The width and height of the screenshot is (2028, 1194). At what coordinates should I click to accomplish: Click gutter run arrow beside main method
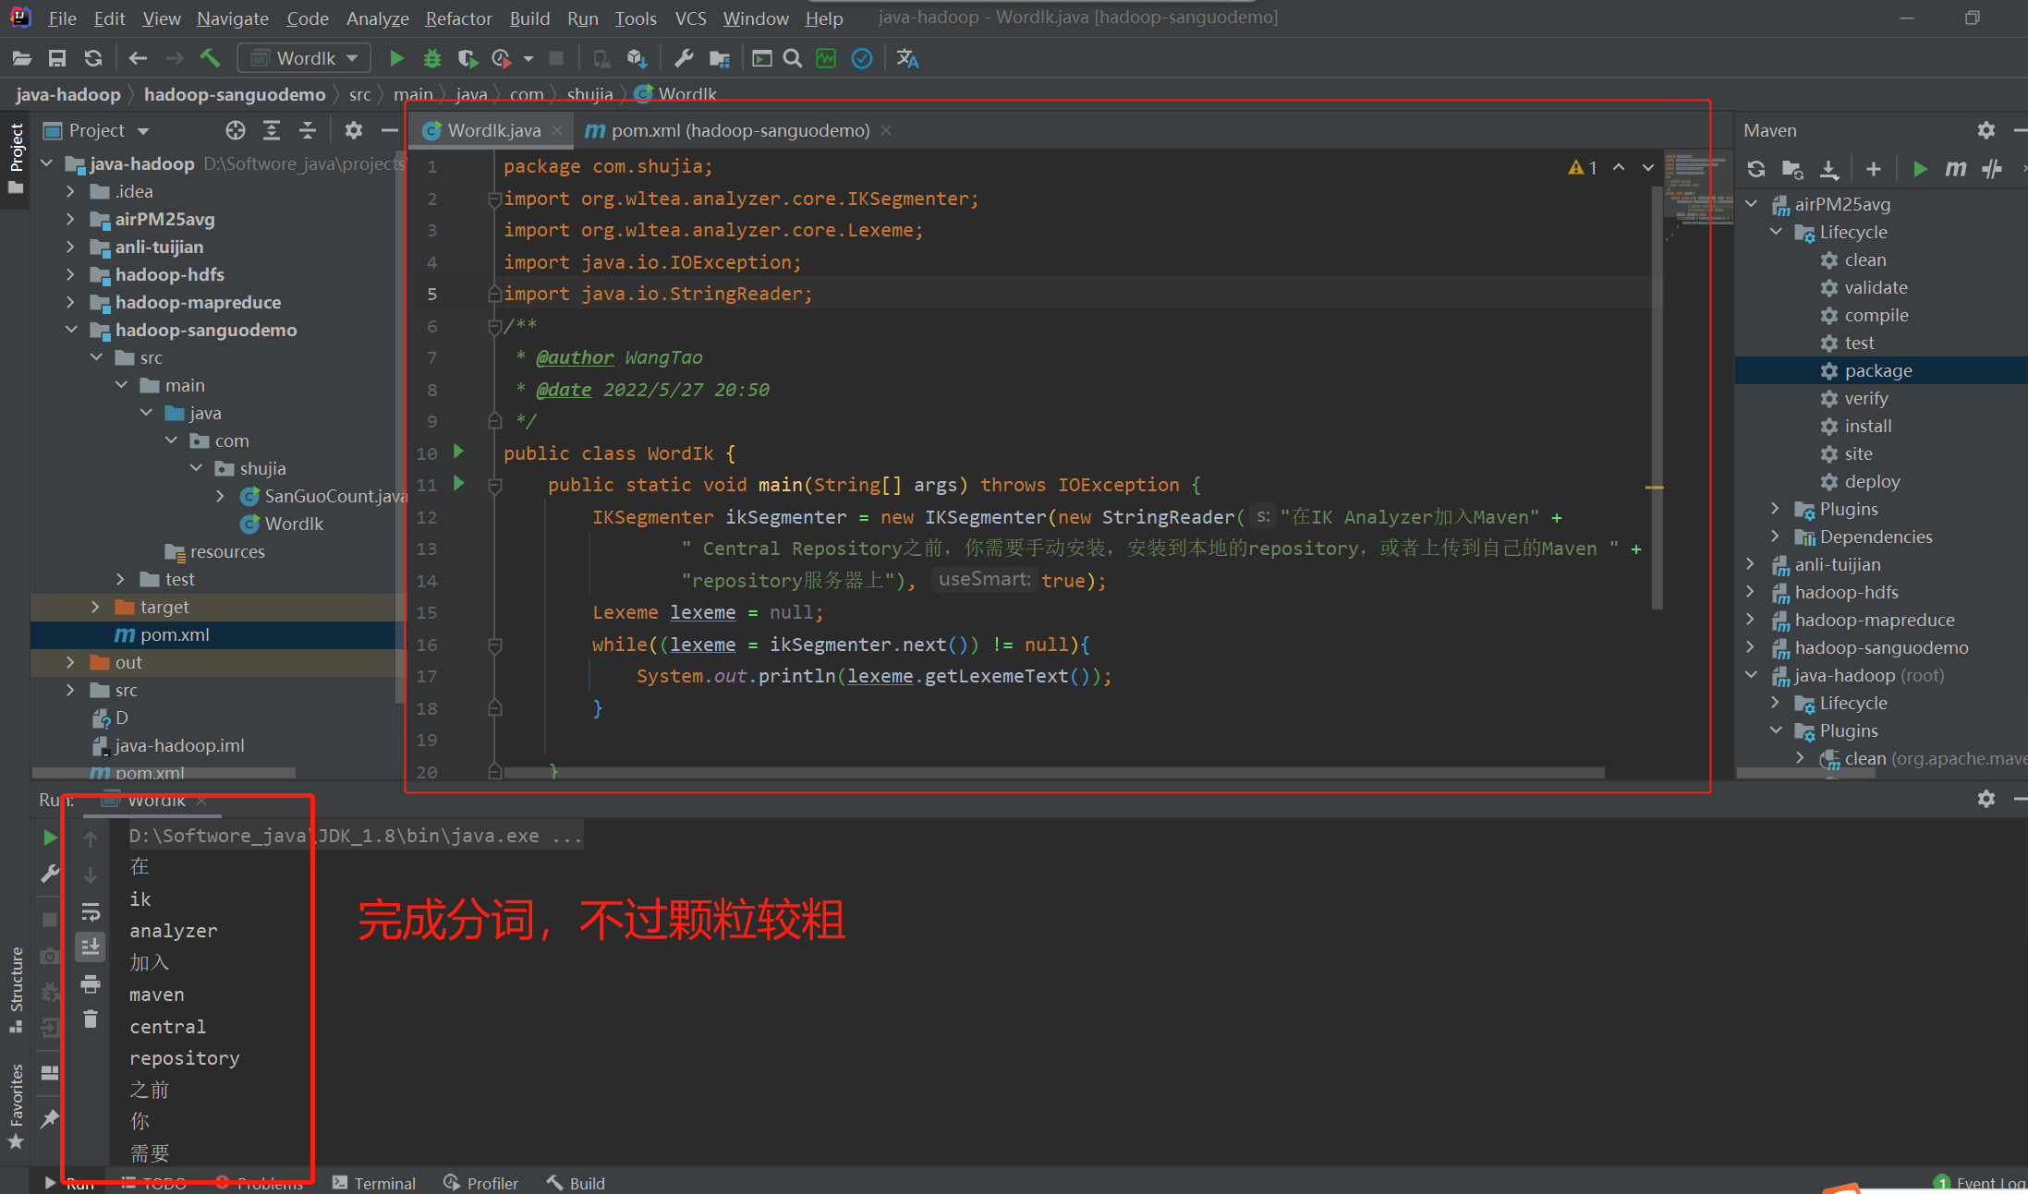pyautogui.click(x=459, y=483)
